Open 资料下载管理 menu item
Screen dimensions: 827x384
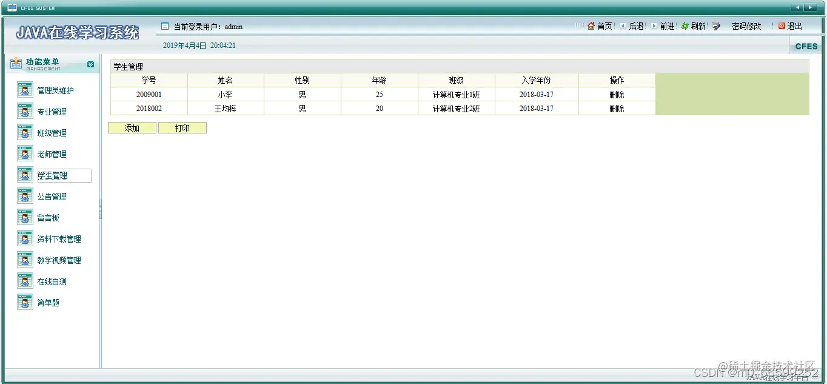[x=59, y=239]
